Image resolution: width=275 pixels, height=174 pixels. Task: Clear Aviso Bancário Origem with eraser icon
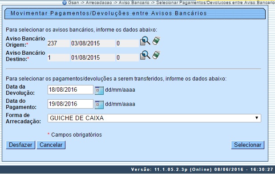pos(156,40)
